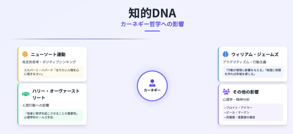Image resolution: width=293 pixels, height=134 pixels.
Task: Select the Elbert Hubbard quote box
Action: click(53, 72)
